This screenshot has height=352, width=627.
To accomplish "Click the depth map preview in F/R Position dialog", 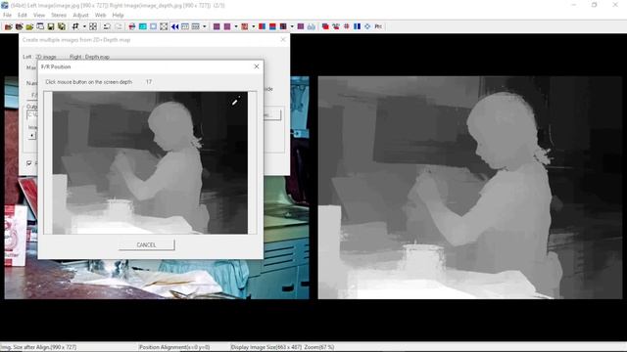I will tap(150, 163).
